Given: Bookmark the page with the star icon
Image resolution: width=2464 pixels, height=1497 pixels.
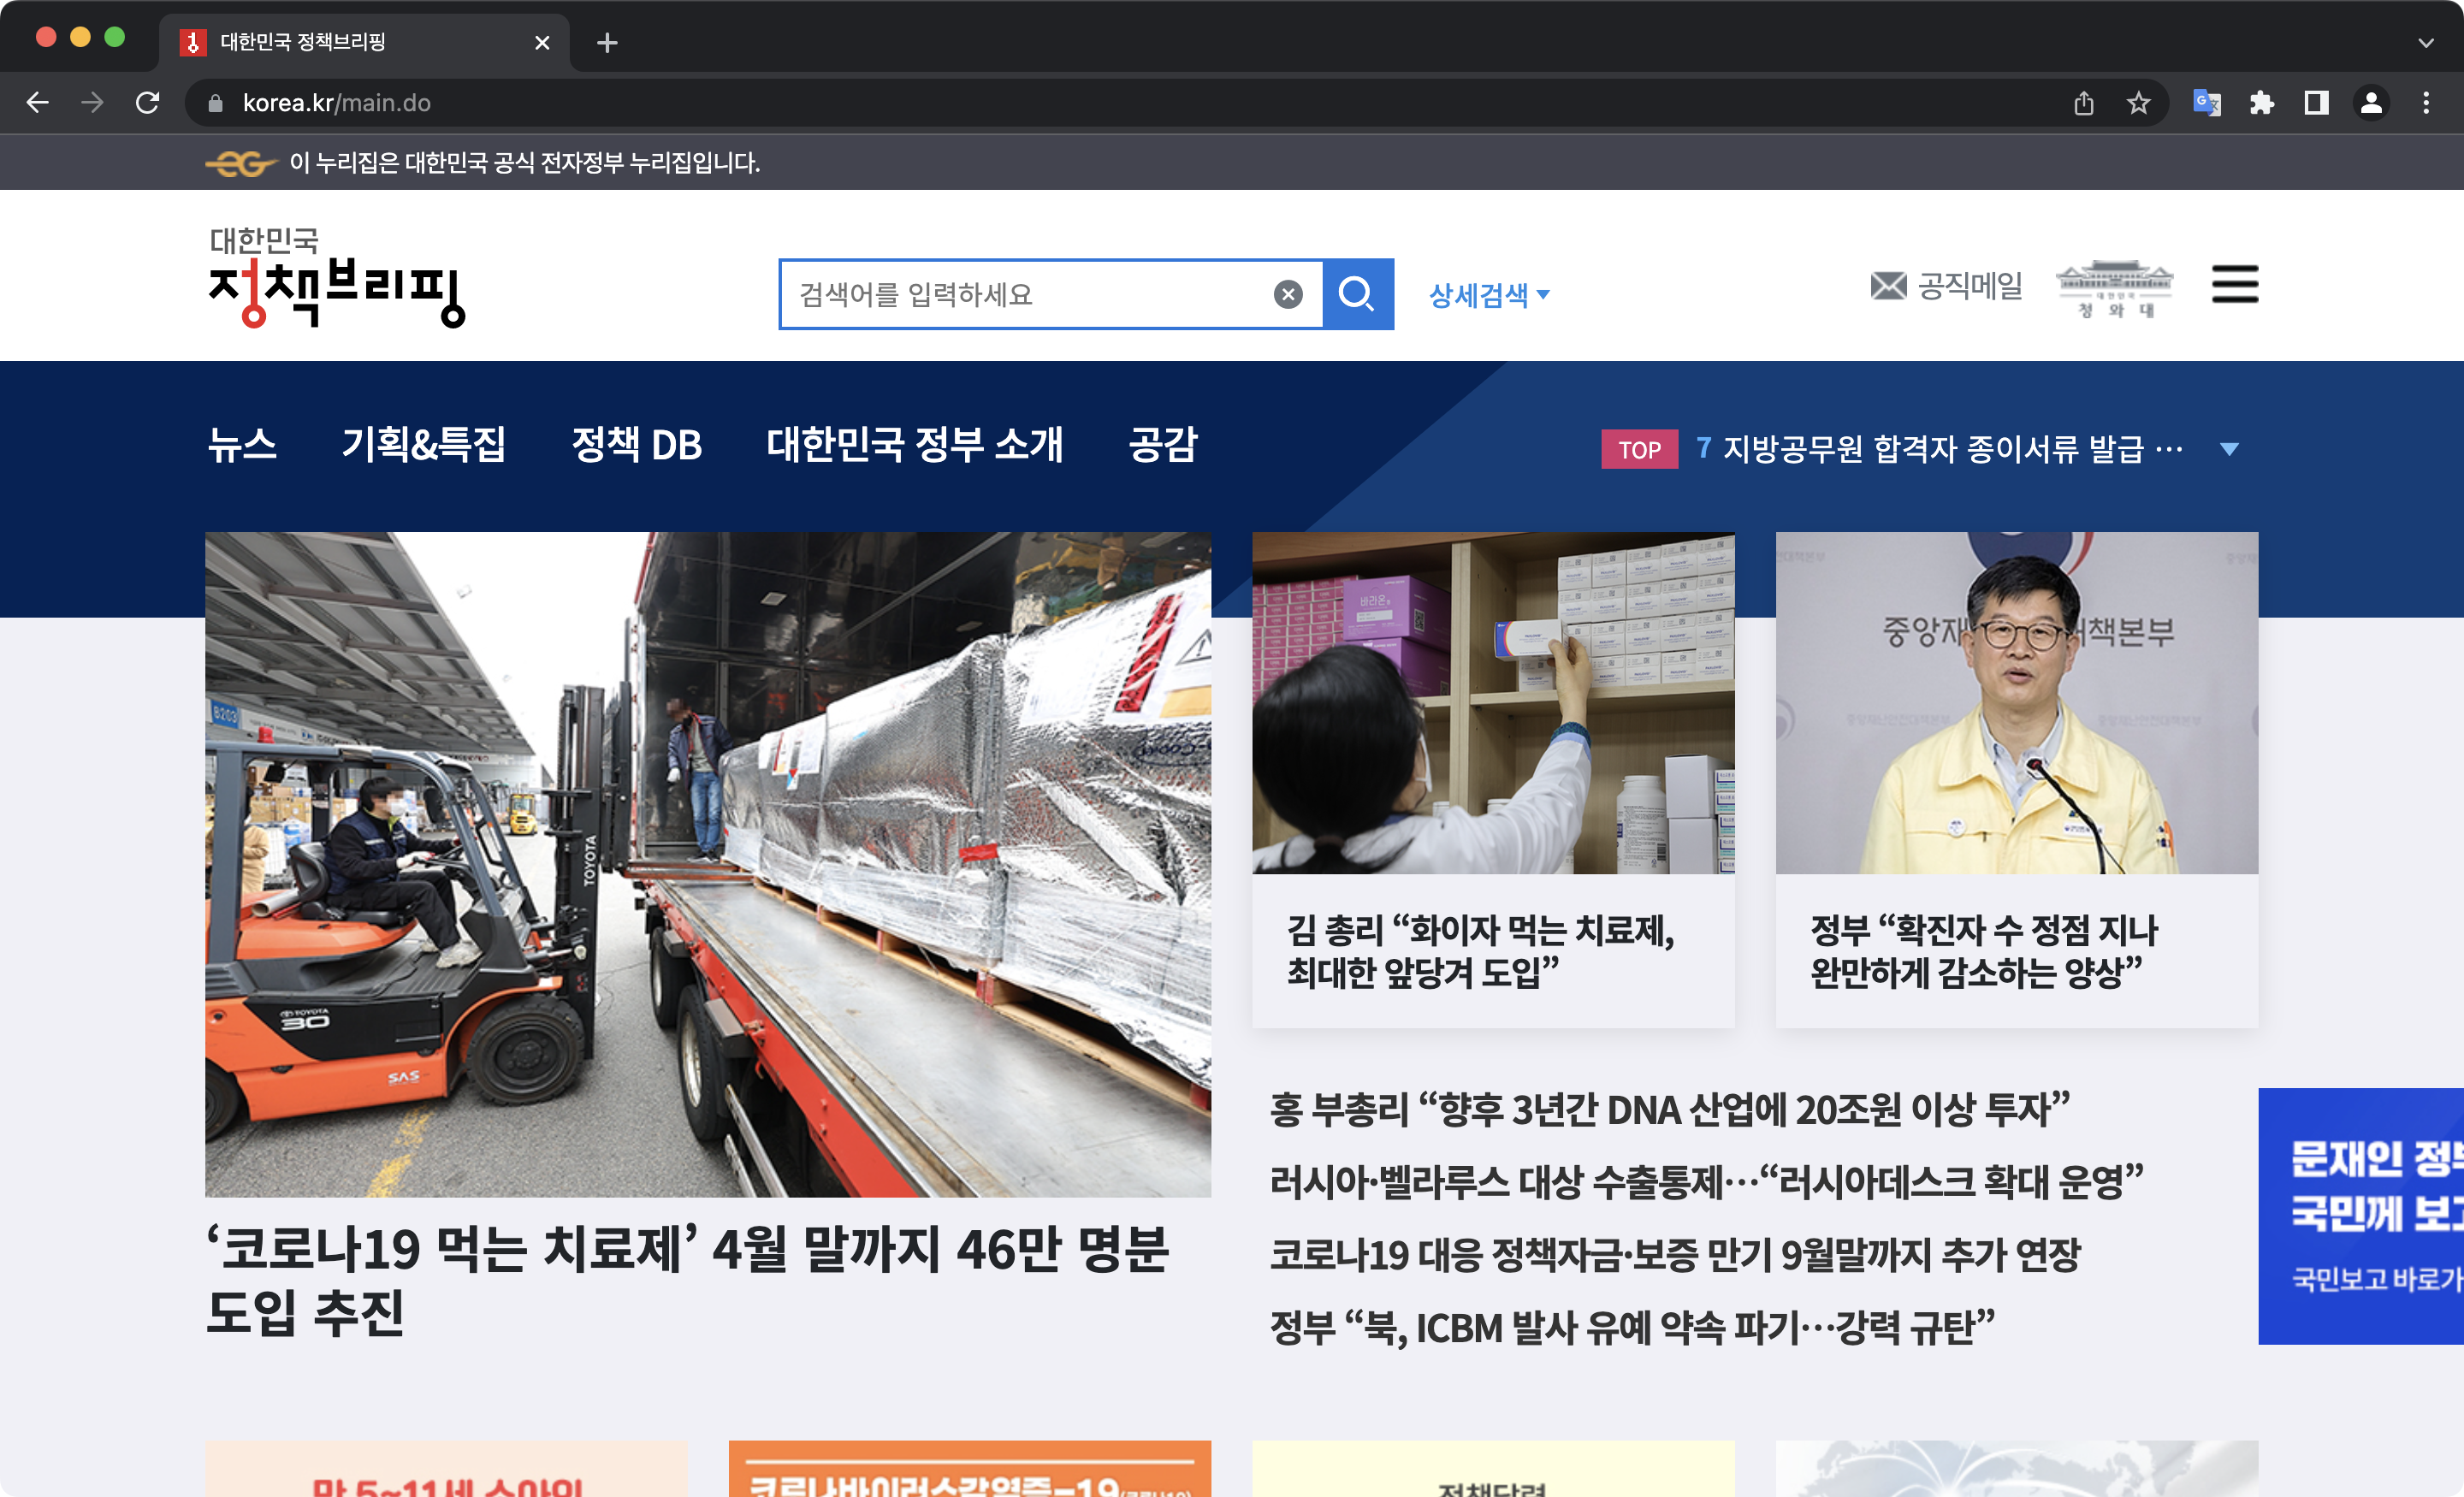Looking at the screenshot, I should [x=2140, y=102].
